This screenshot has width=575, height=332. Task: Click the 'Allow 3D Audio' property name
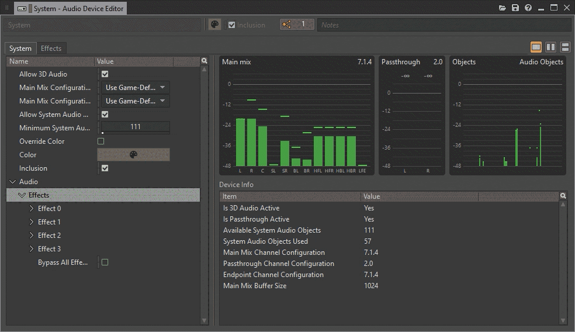coord(43,74)
